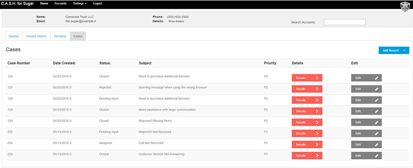Click Logout in the top navigation

point(97,4)
